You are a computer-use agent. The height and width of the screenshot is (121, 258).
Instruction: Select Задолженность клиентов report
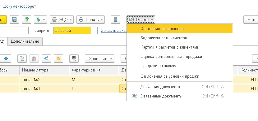coord(180,38)
